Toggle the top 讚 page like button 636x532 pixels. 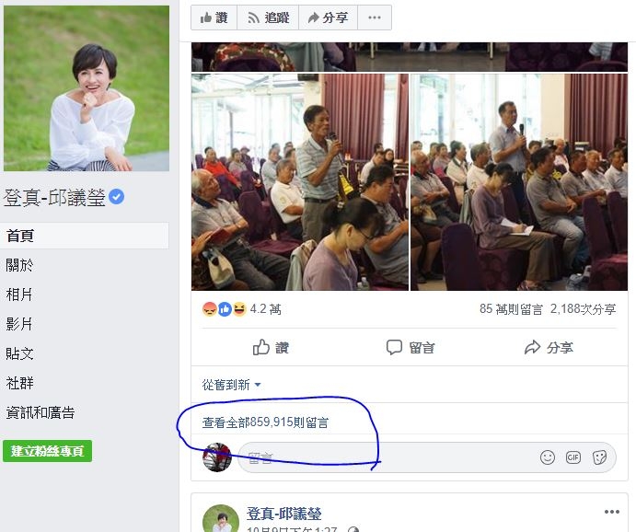[x=214, y=17]
